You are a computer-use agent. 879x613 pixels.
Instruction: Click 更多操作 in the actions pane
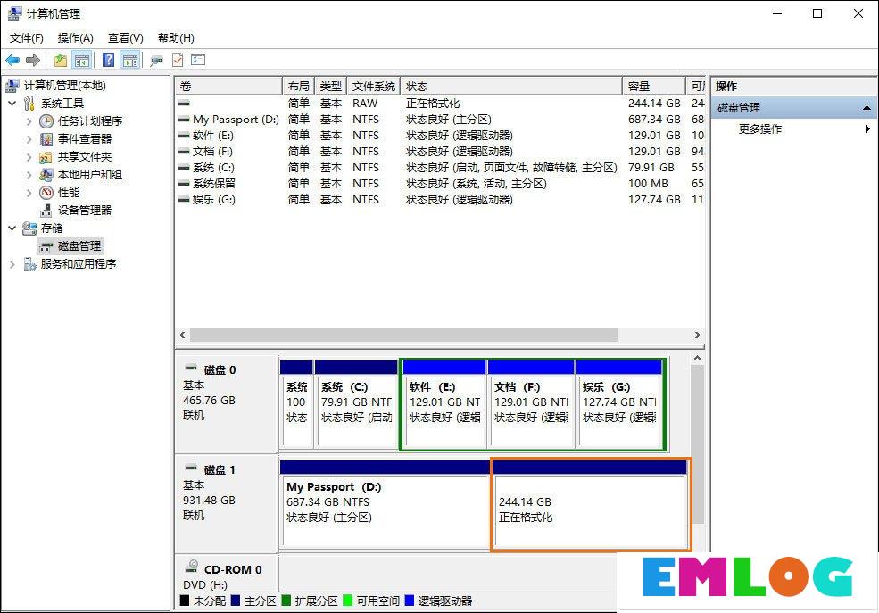tap(760, 128)
